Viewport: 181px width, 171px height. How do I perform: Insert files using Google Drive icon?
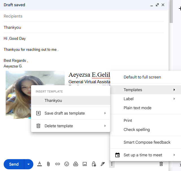point(76,164)
